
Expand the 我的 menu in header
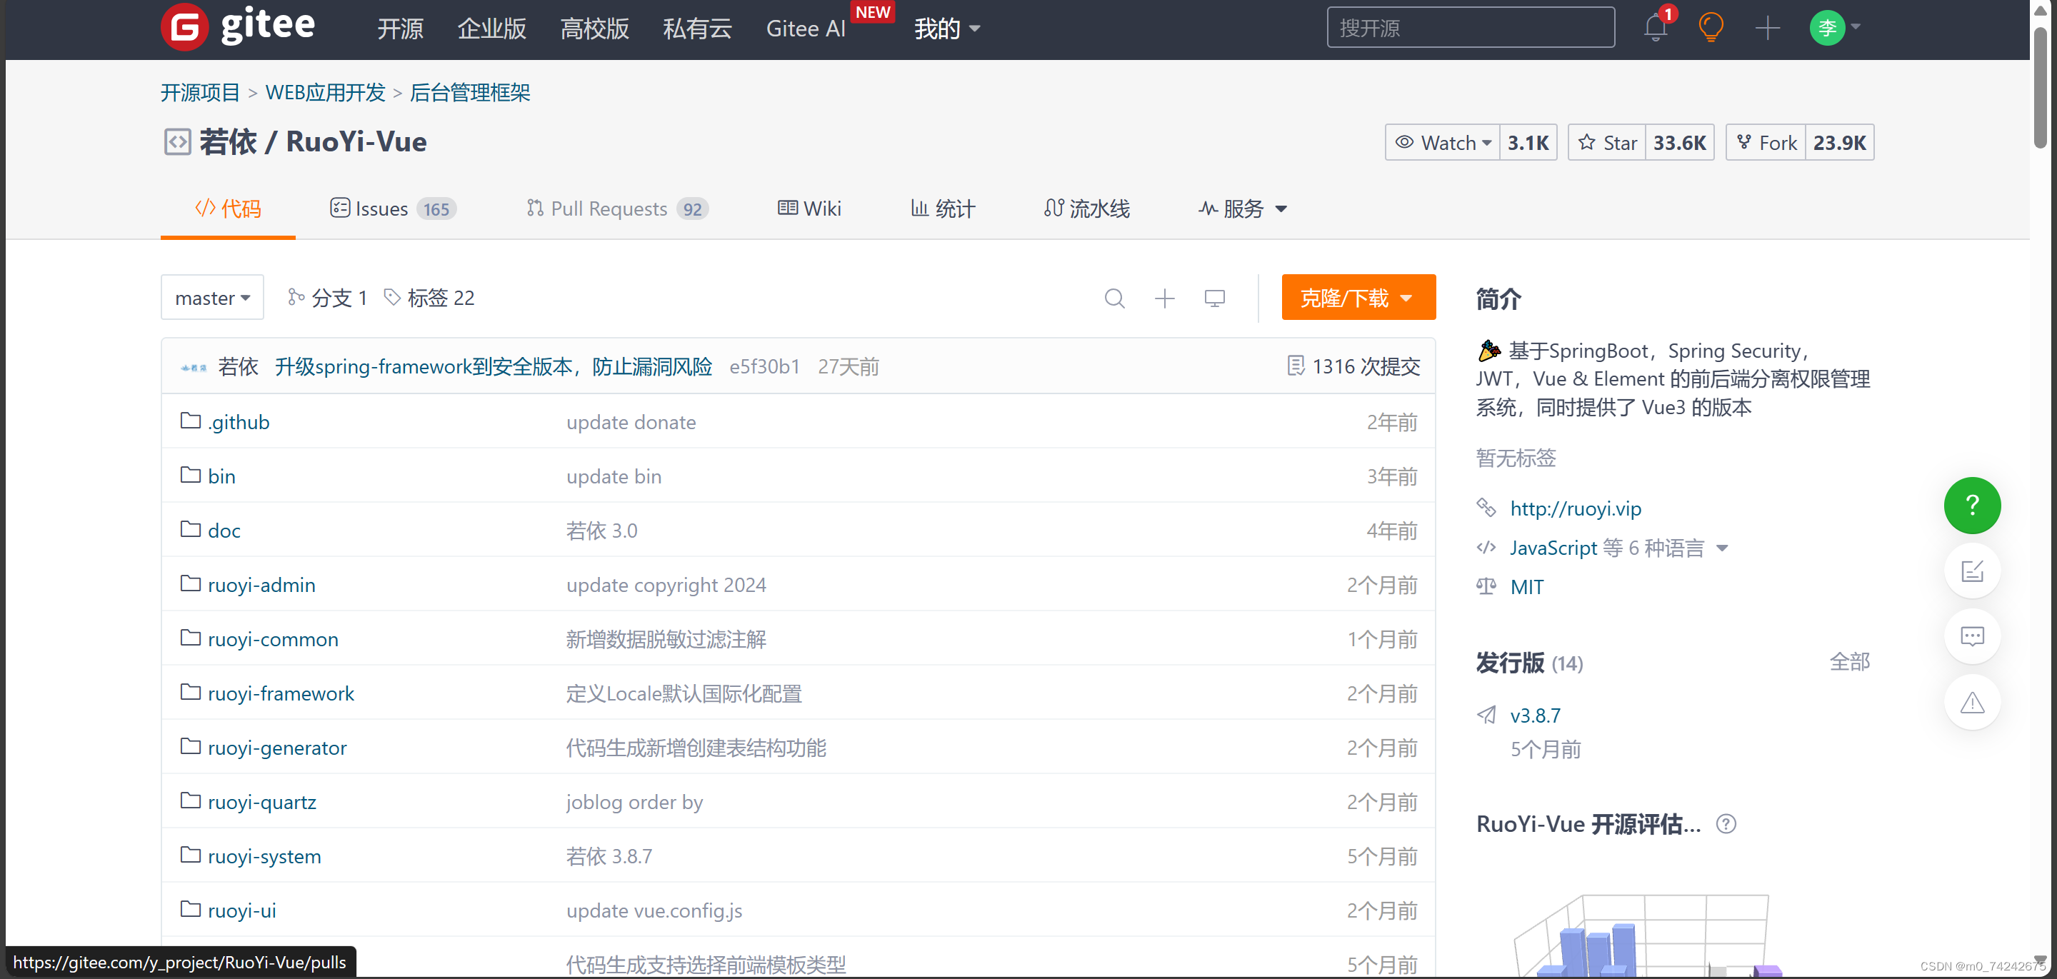(x=947, y=29)
